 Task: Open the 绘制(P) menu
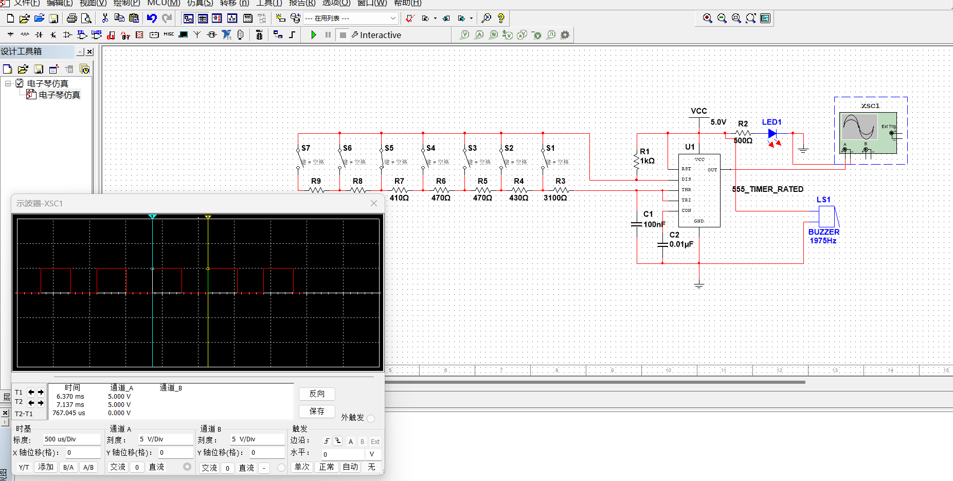click(x=127, y=3)
